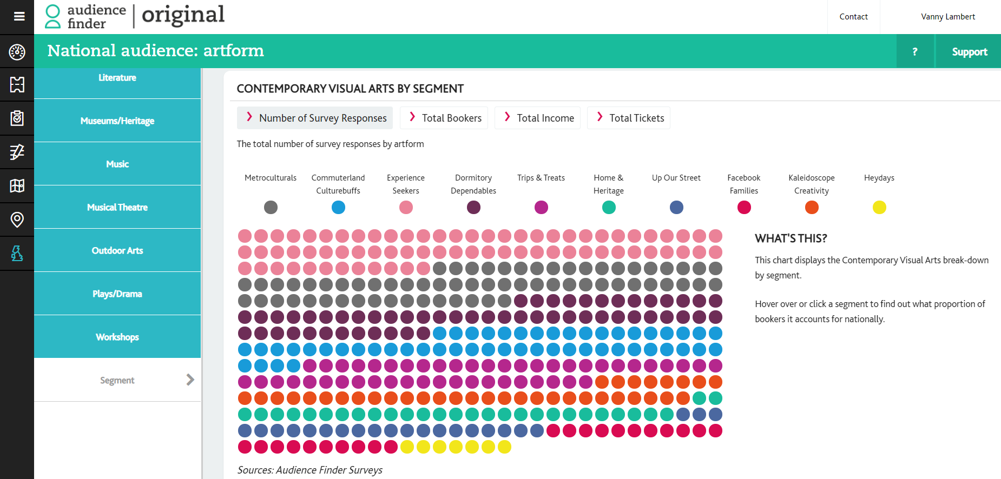This screenshot has height=479, width=1001.
Task: Click the WHAT'S THIS? heading
Action: [791, 238]
